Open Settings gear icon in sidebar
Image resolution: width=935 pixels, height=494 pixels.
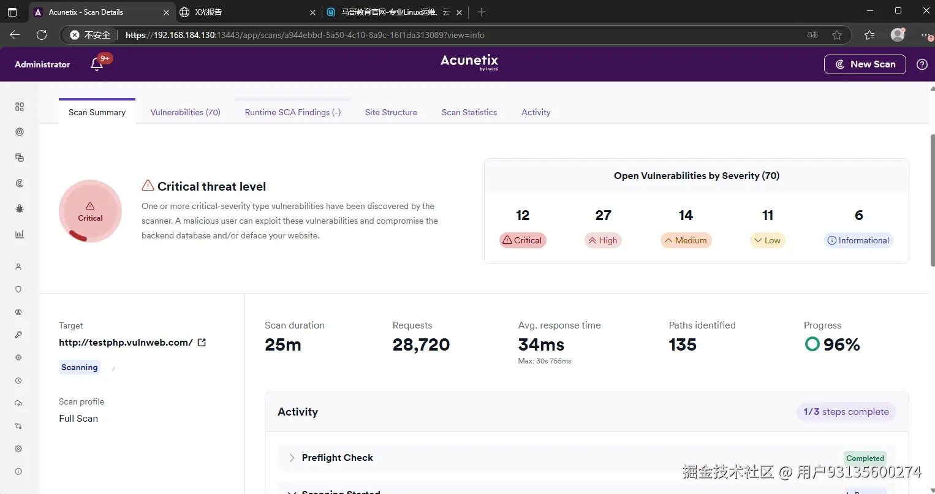click(x=18, y=449)
